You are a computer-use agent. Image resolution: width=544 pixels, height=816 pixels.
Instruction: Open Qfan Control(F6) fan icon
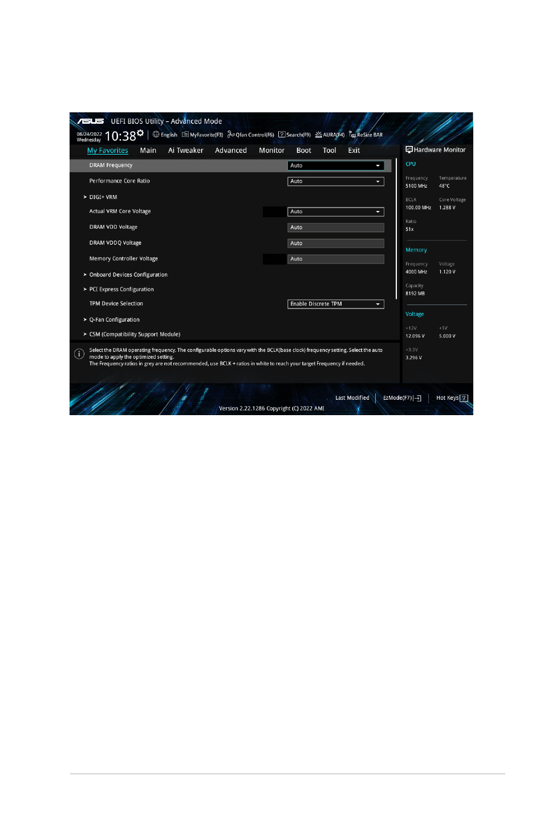231,135
